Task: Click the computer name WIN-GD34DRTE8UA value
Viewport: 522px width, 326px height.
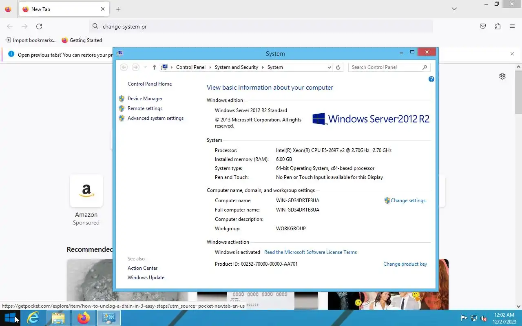Action: (298, 200)
